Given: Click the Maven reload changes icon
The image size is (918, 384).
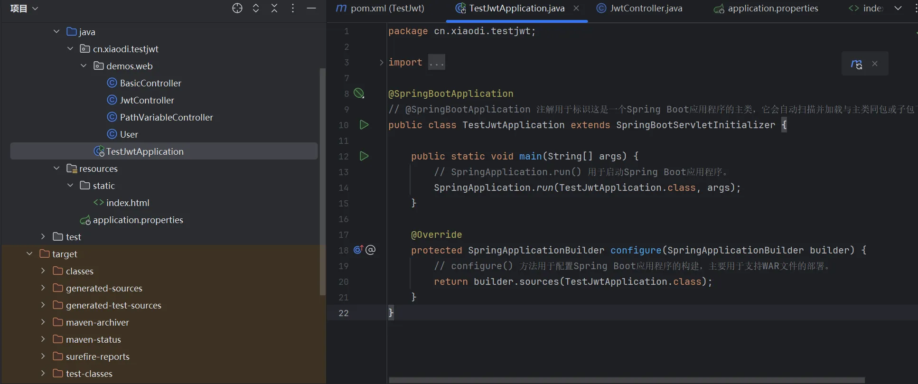Looking at the screenshot, I should pyautogui.click(x=856, y=64).
